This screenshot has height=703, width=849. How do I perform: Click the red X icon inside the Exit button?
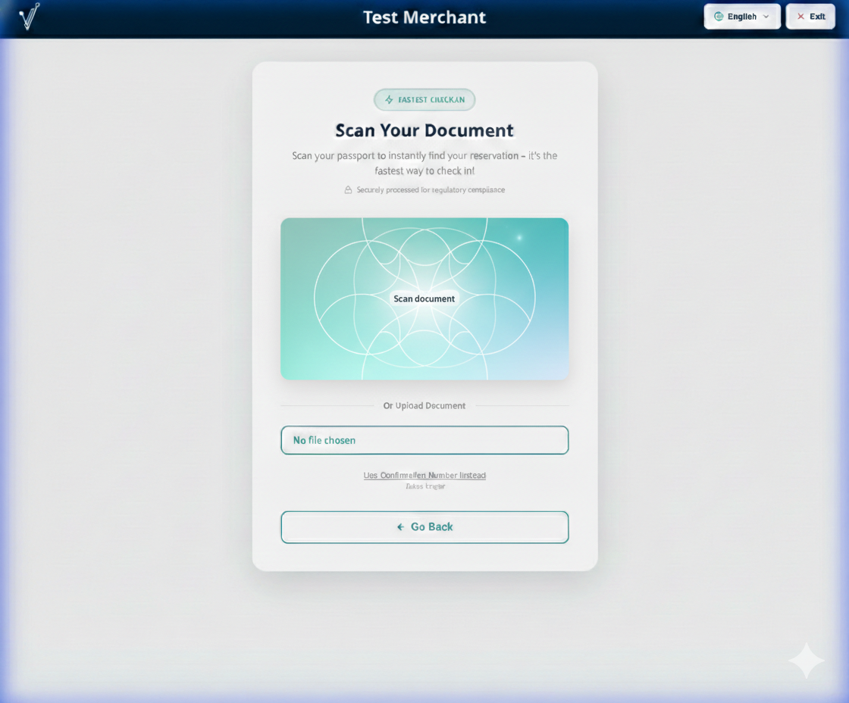click(x=799, y=16)
